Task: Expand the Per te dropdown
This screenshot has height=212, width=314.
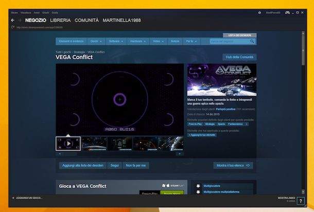Action: (x=191, y=41)
